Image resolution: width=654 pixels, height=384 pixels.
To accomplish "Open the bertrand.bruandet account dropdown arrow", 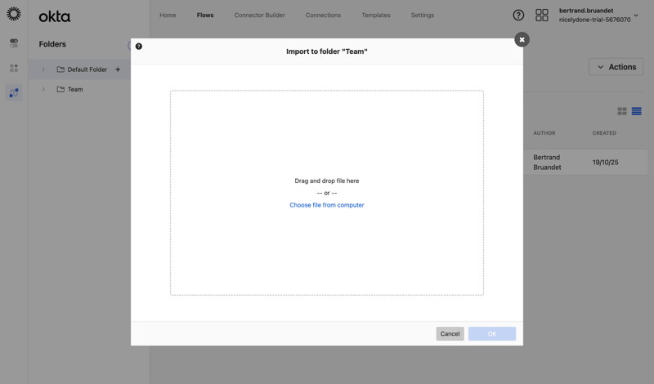I will (636, 16).
